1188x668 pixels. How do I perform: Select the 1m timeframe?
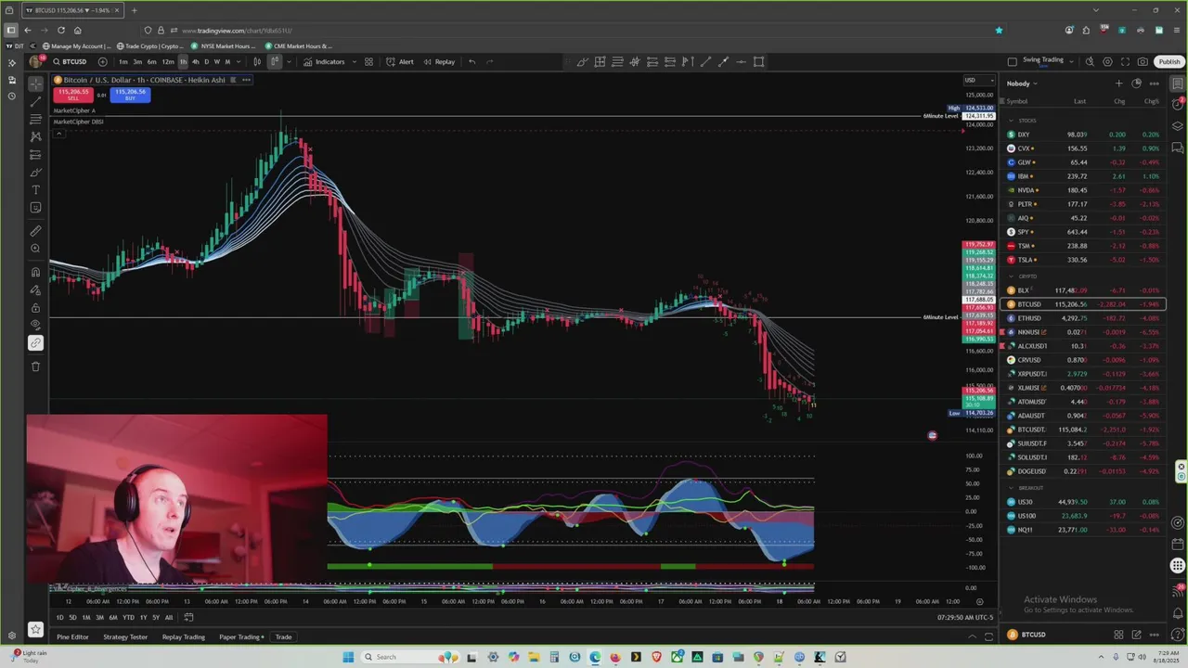click(123, 62)
